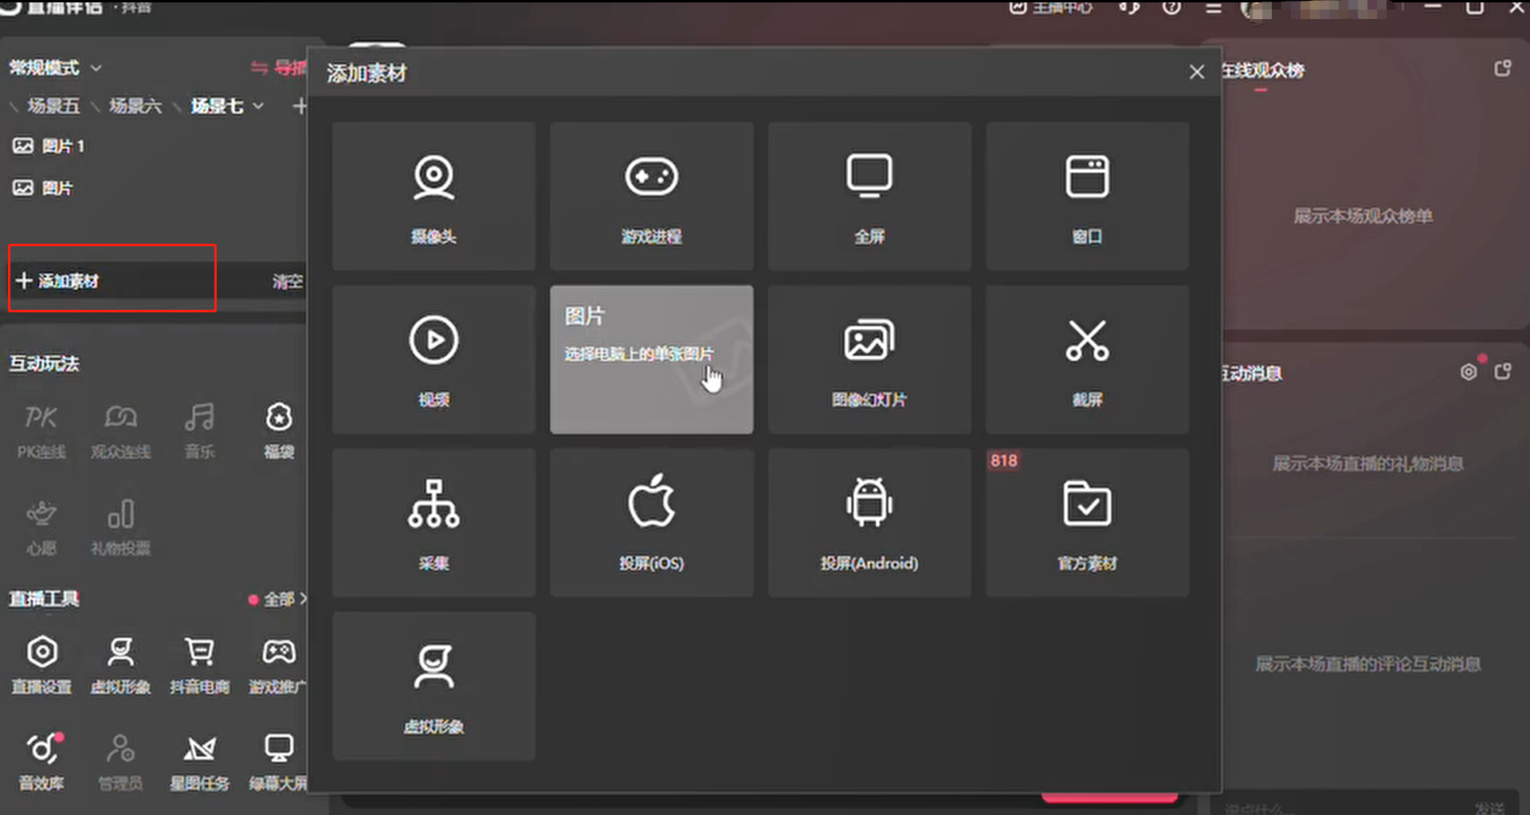This screenshot has width=1530, height=815.
Task: Expand 全部 live tools list
Action: point(279,599)
